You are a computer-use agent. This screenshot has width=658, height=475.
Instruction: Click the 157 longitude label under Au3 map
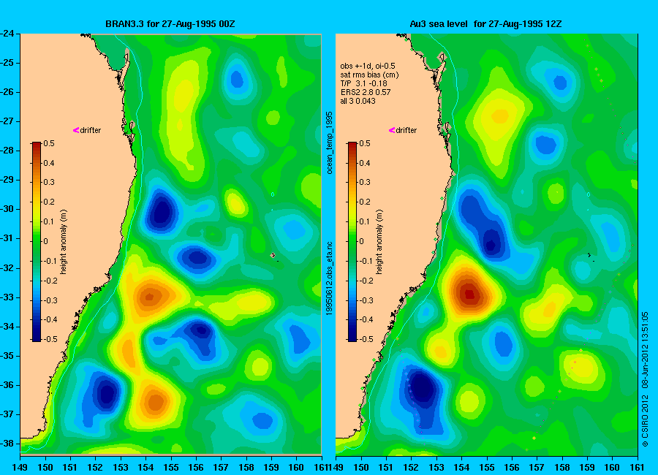pos(537,467)
